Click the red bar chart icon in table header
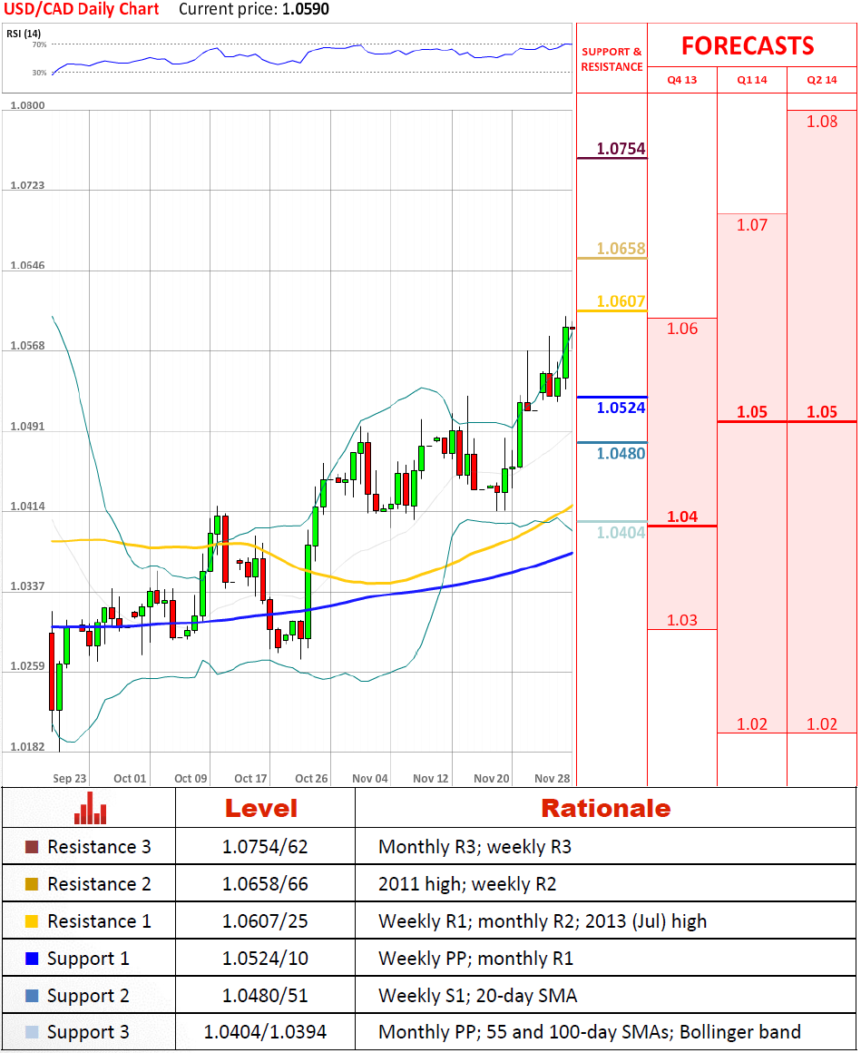 [90, 807]
